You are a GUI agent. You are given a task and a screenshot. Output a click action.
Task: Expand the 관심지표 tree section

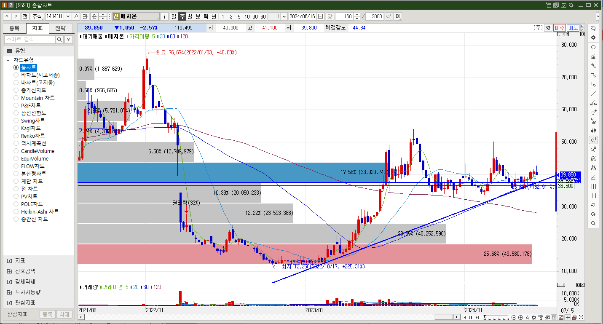pos(9,303)
